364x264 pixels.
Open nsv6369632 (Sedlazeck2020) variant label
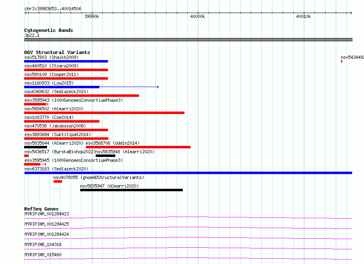click(x=56, y=92)
